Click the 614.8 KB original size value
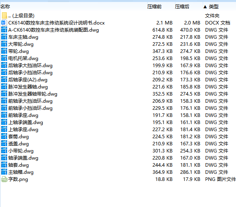This screenshot has height=207, width=236. click(162, 30)
